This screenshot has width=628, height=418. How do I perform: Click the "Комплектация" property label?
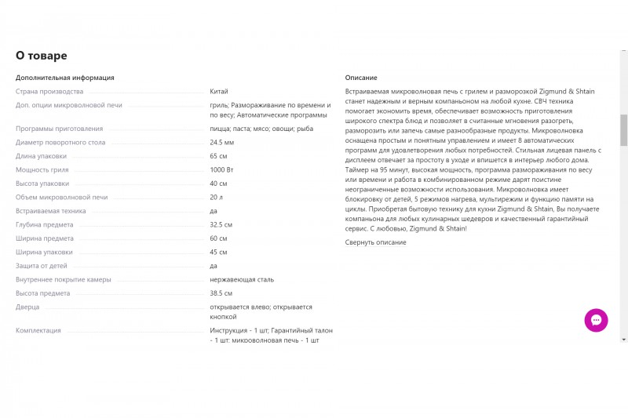(x=38, y=330)
